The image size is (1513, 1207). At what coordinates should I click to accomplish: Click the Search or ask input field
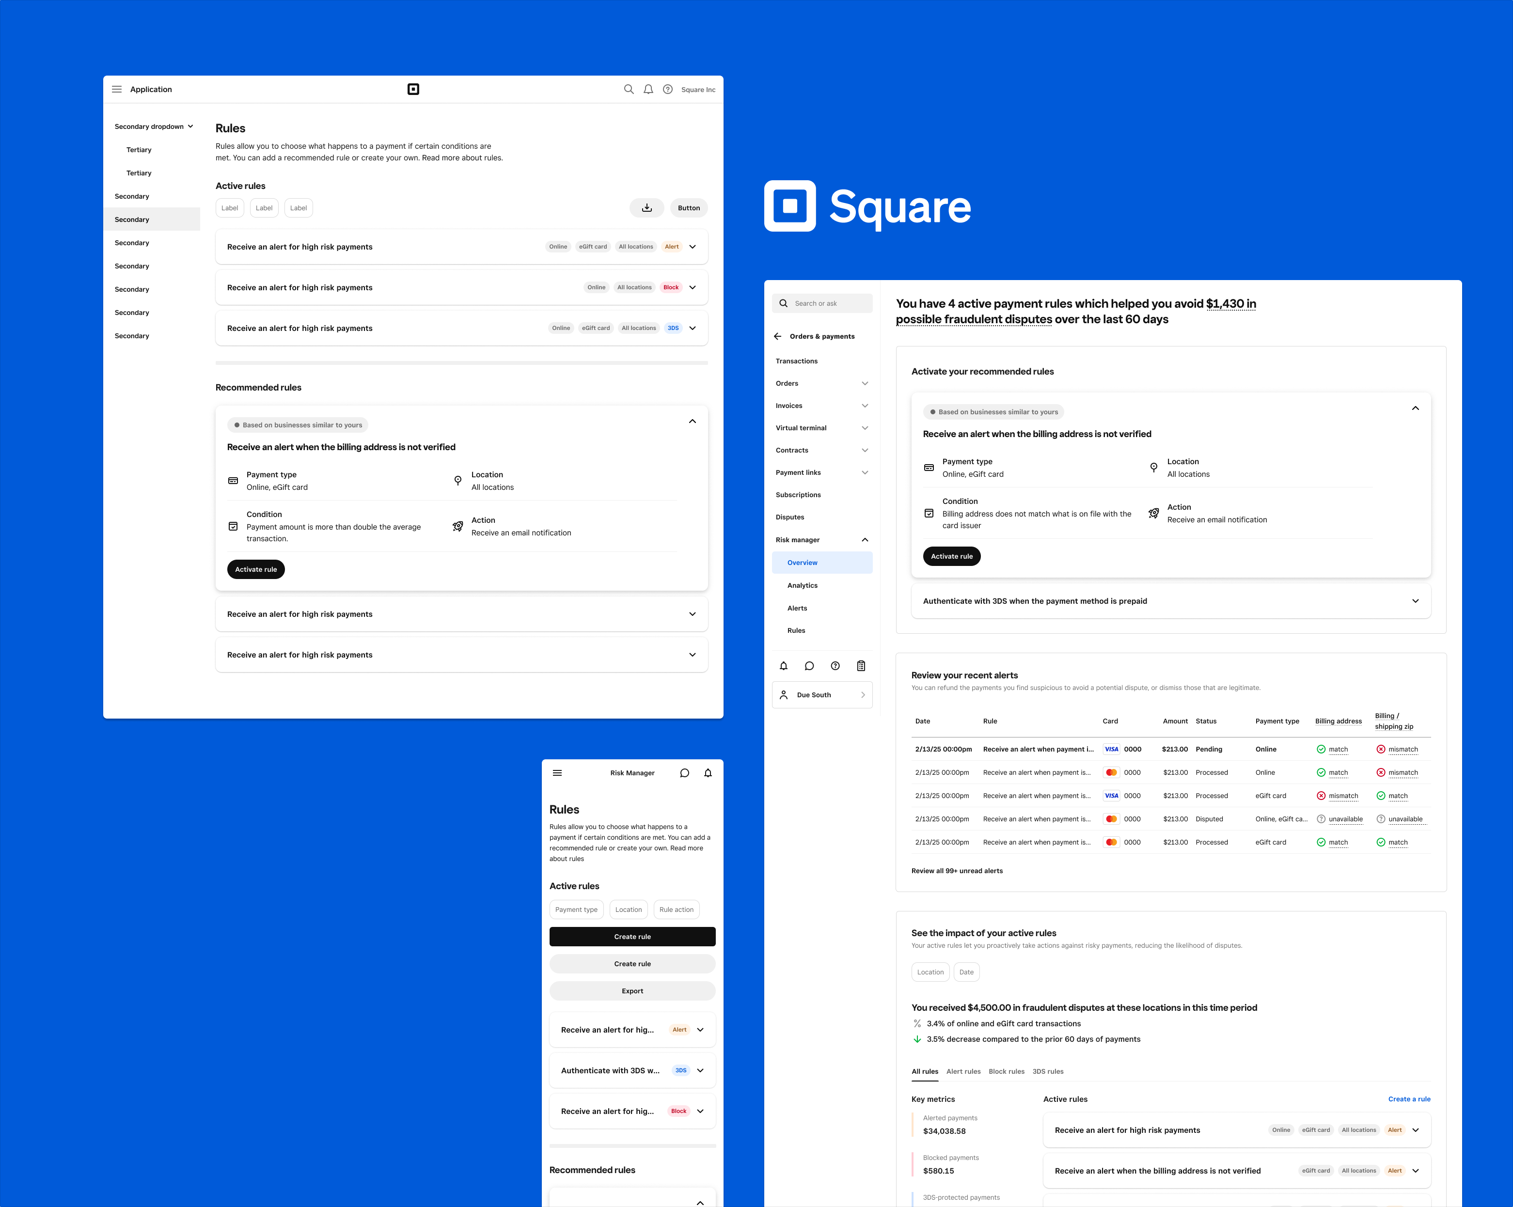coord(822,303)
